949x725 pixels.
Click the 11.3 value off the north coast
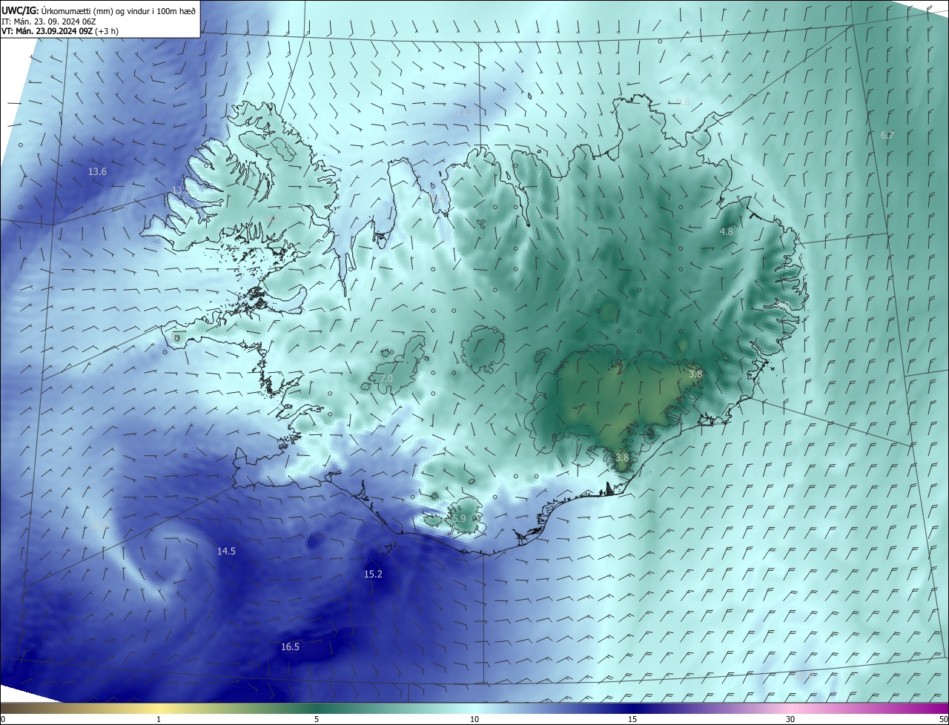466,113
